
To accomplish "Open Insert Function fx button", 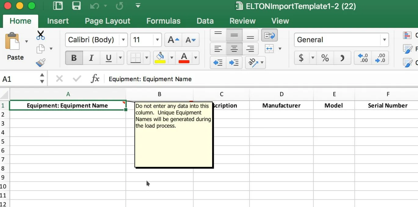I will pyautogui.click(x=95, y=79).
